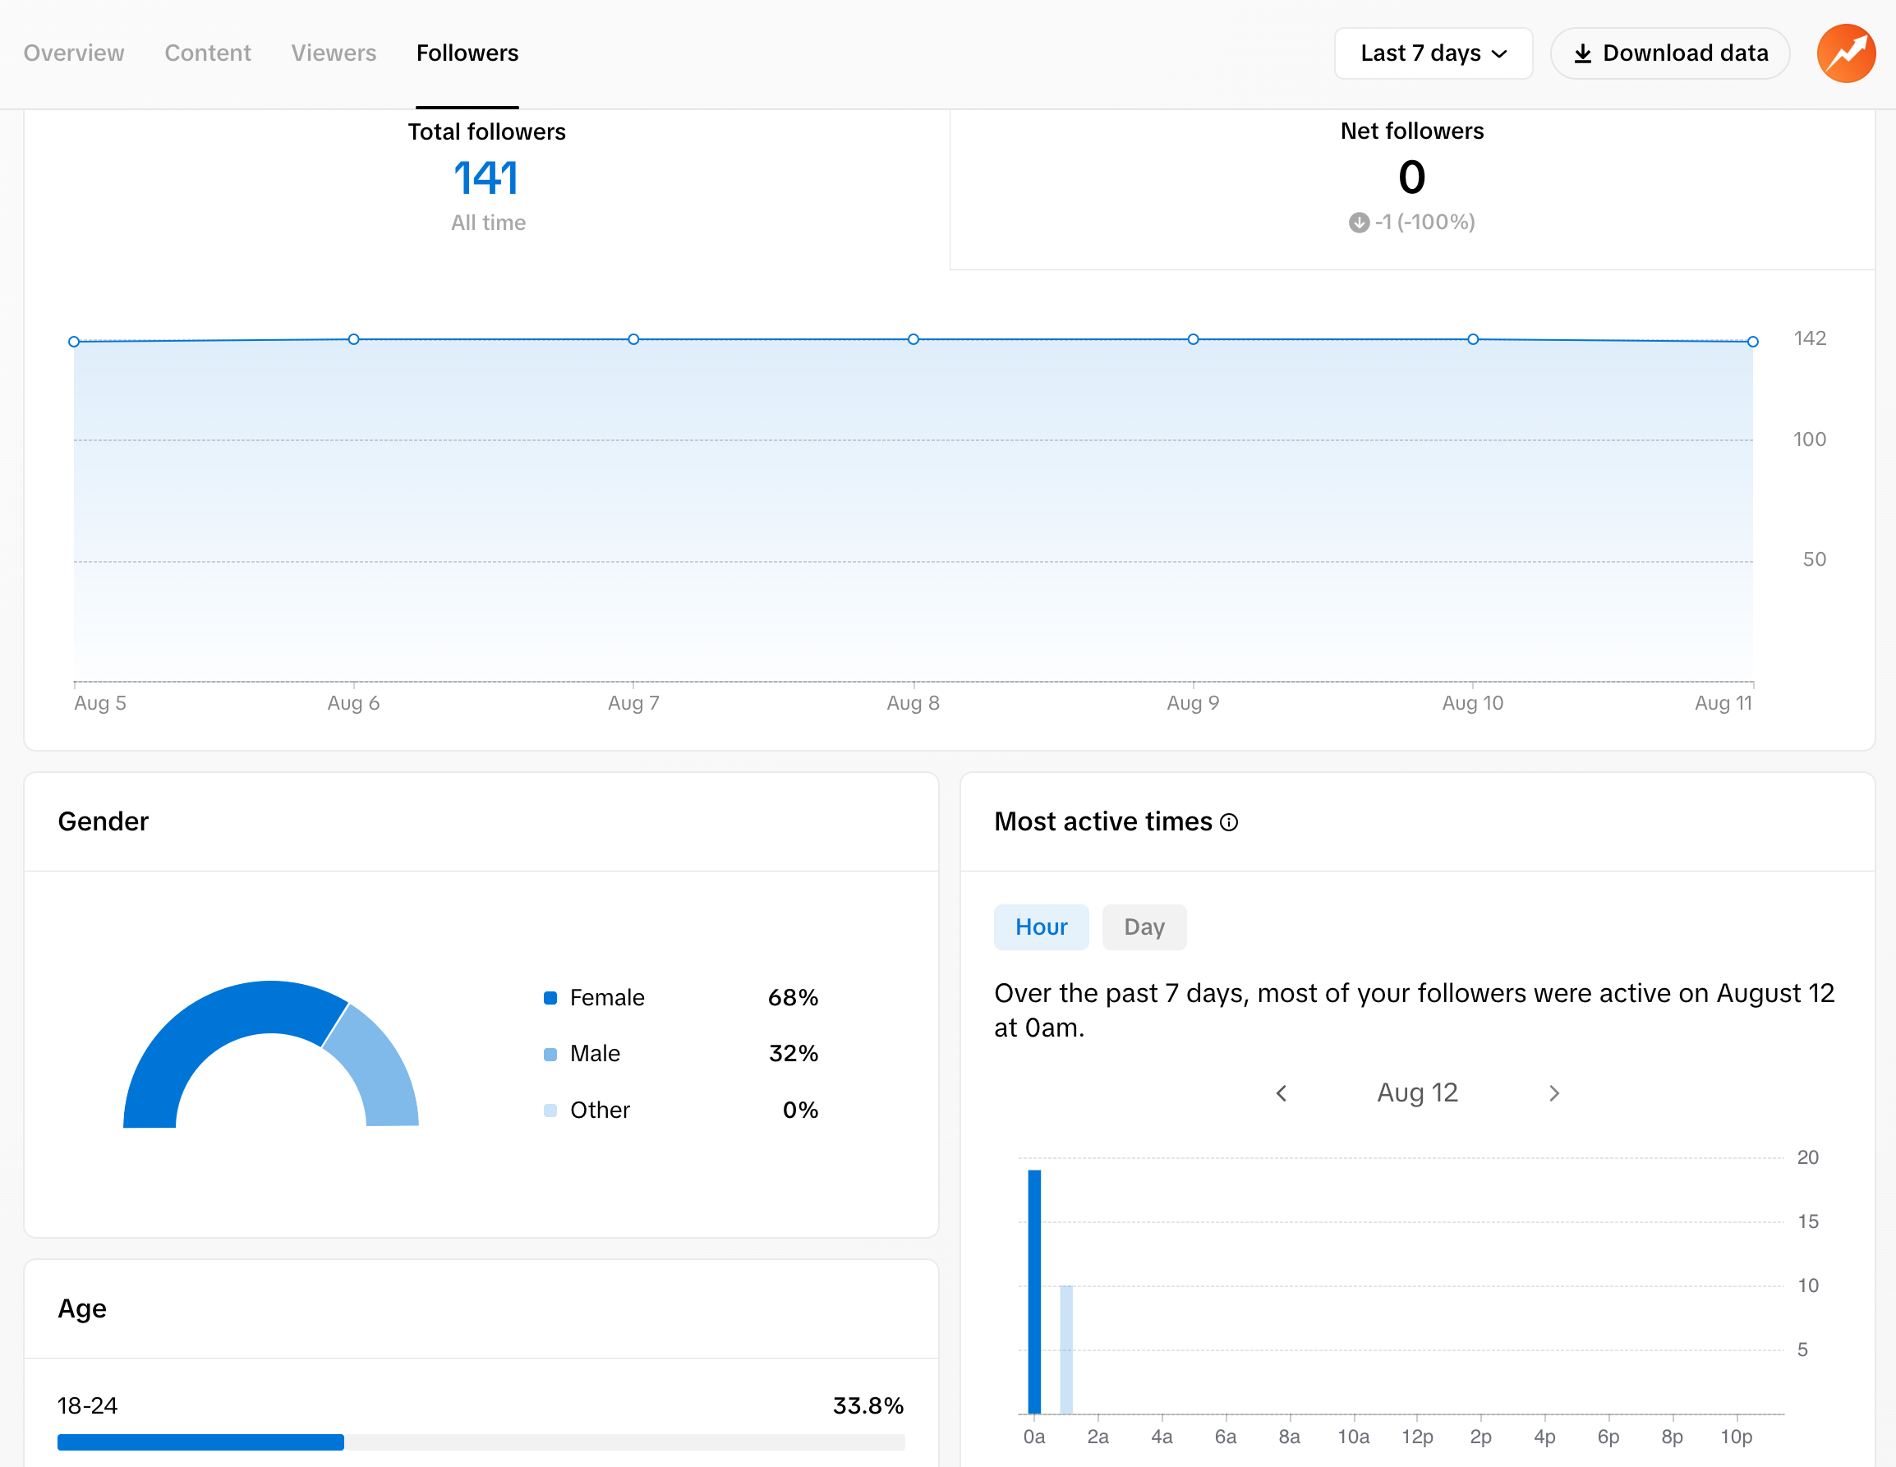Open the Overview tab
1896x1467 pixels.
click(x=74, y=53)
